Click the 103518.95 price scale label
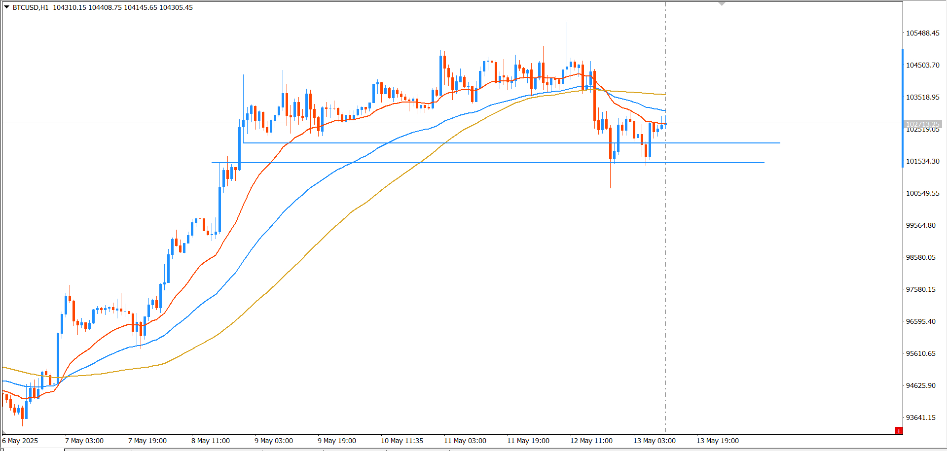This screenshot has height=451, width=947. pyautogui.click(x=923, y=97)
